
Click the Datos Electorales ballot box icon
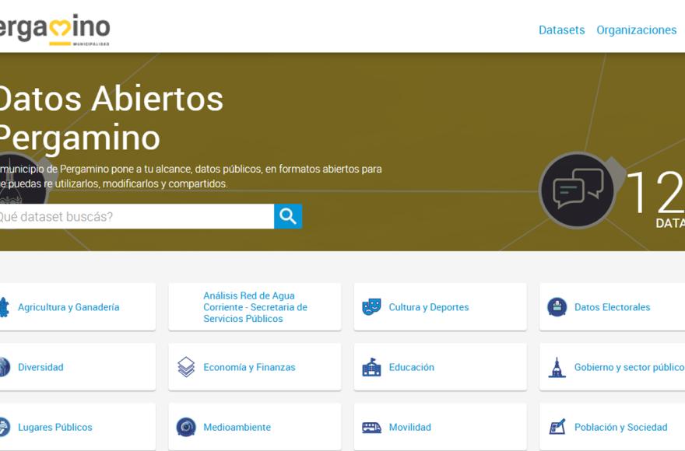pyautogui.click(x=557, y=306)
